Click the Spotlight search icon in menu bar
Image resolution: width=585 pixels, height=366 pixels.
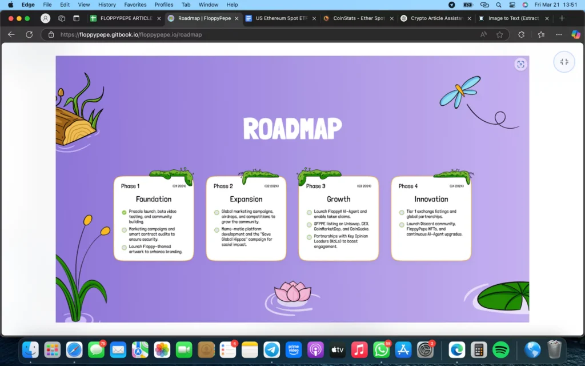[x=498, y=5]
